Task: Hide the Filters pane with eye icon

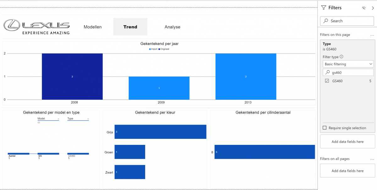Action: 364,8
